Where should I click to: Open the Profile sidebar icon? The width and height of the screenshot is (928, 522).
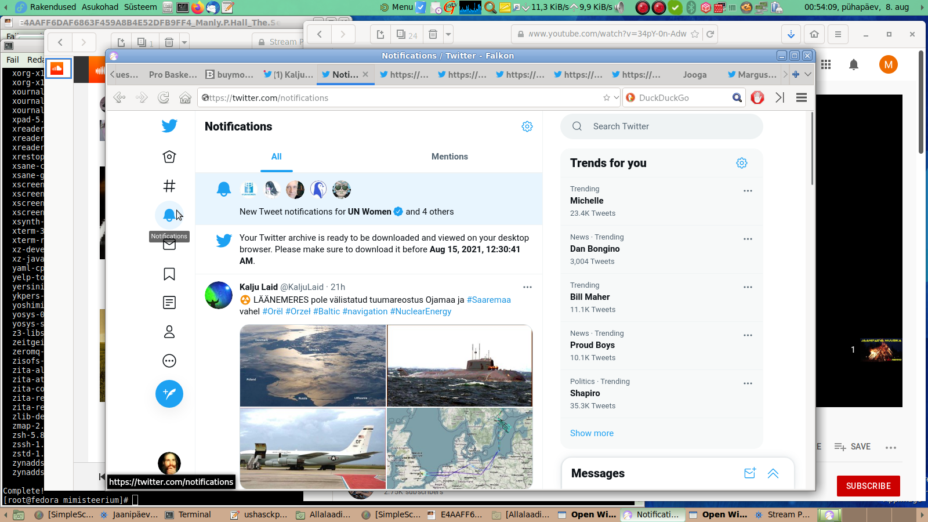pyautogui.click(x=169, y=332)
